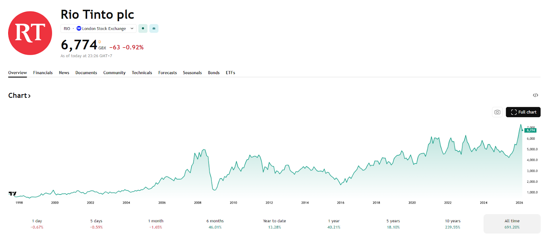Click the chart peak near 2008
546x237 pixels.
pos(204,150)
